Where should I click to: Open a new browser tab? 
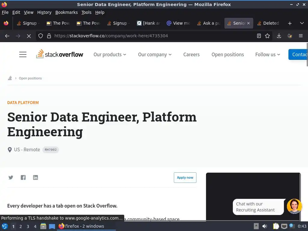click(290, 23)
